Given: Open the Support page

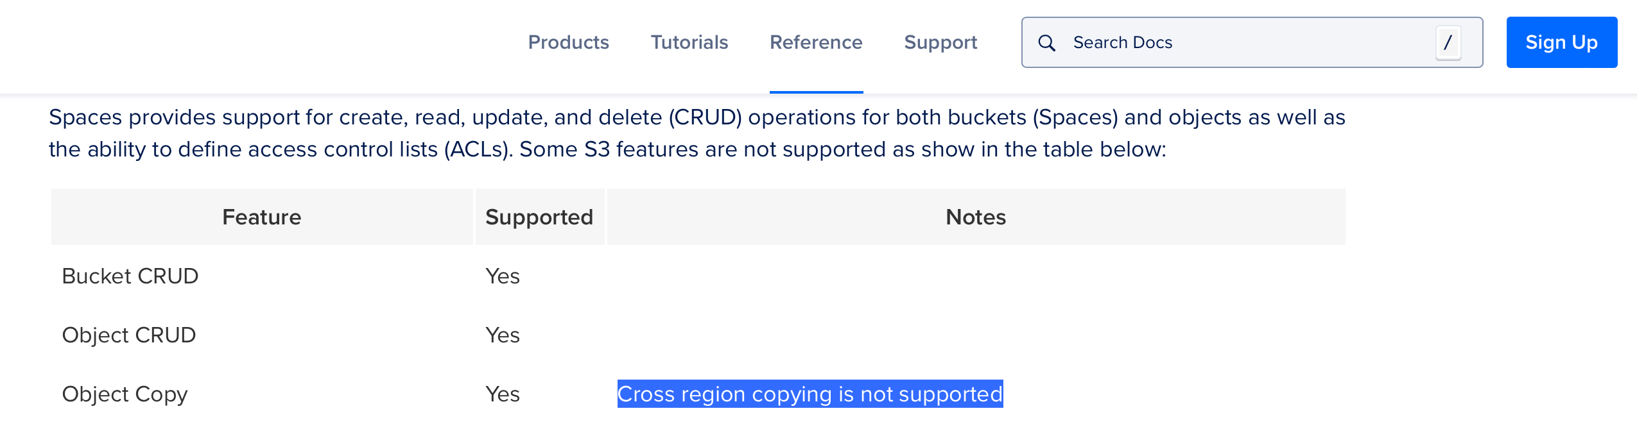Looking at the screenshot, I should pos(940,42).
